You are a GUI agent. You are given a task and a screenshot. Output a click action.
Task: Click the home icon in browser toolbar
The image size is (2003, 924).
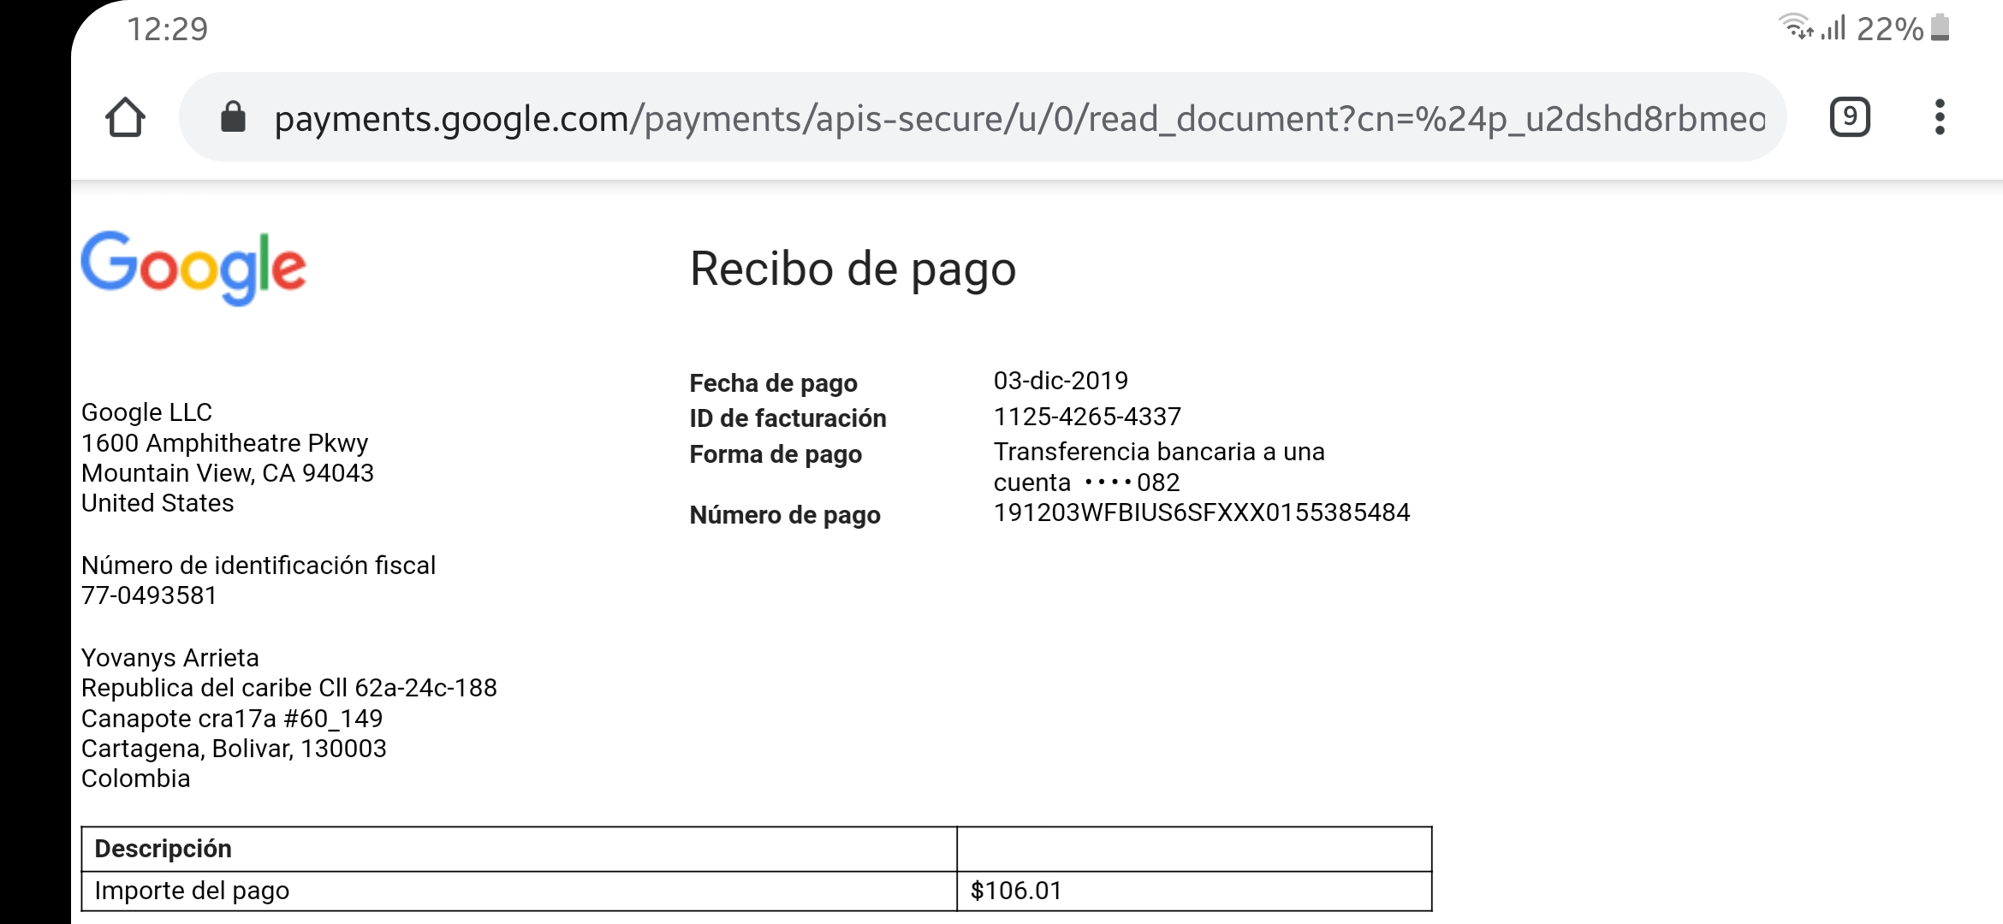pyautogui.click(x=122, y=117)
